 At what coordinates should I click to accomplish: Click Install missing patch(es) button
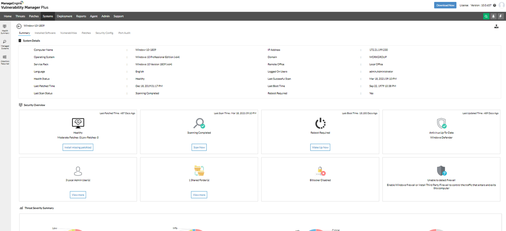coord(78,147)
